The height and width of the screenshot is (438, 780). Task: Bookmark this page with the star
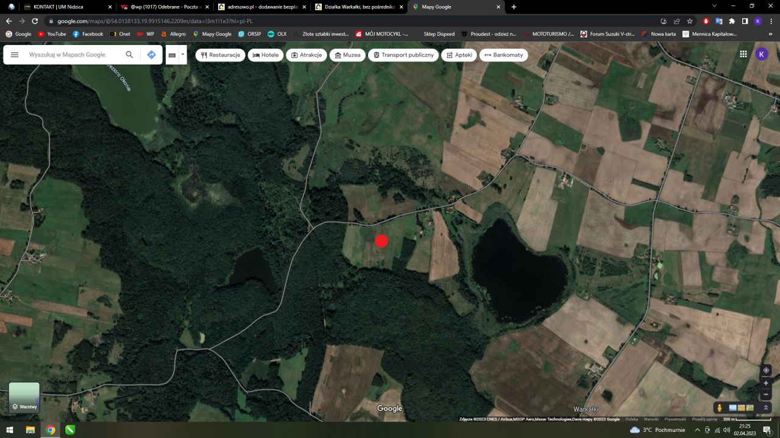click(x=690, y=21)
